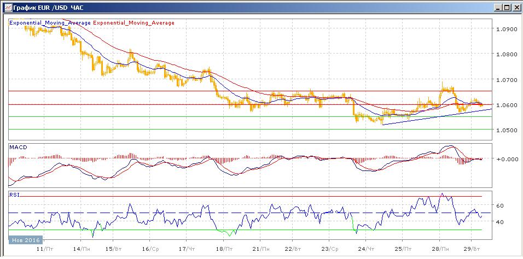Click the 'Нов 2016' month label
The image size is (523, 259).
[x=25, y=239]
